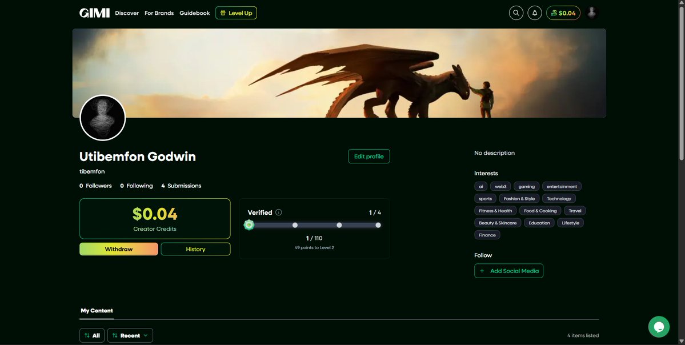Viewport: 685px width, 345px height.
Task: Click Edit profile
Action: (x=368, y=157)
